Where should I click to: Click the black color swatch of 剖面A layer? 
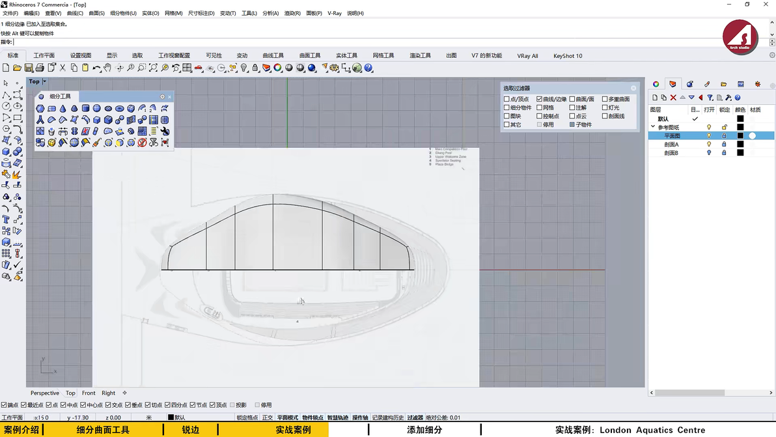740,144
